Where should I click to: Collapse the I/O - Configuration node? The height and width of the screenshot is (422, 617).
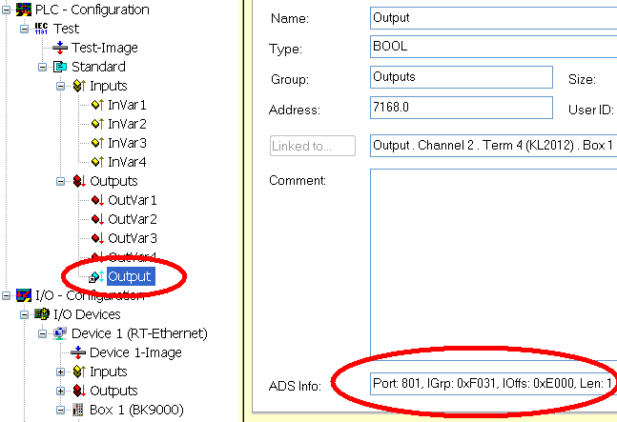pos(7,295)
